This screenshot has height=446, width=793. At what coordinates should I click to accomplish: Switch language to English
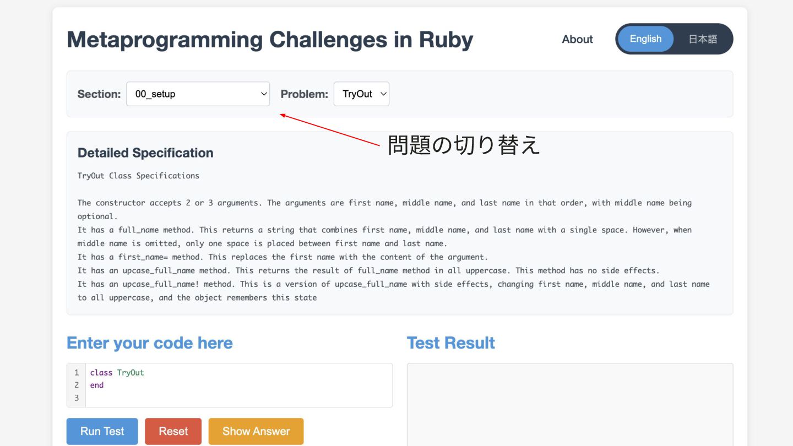[645, 39]
